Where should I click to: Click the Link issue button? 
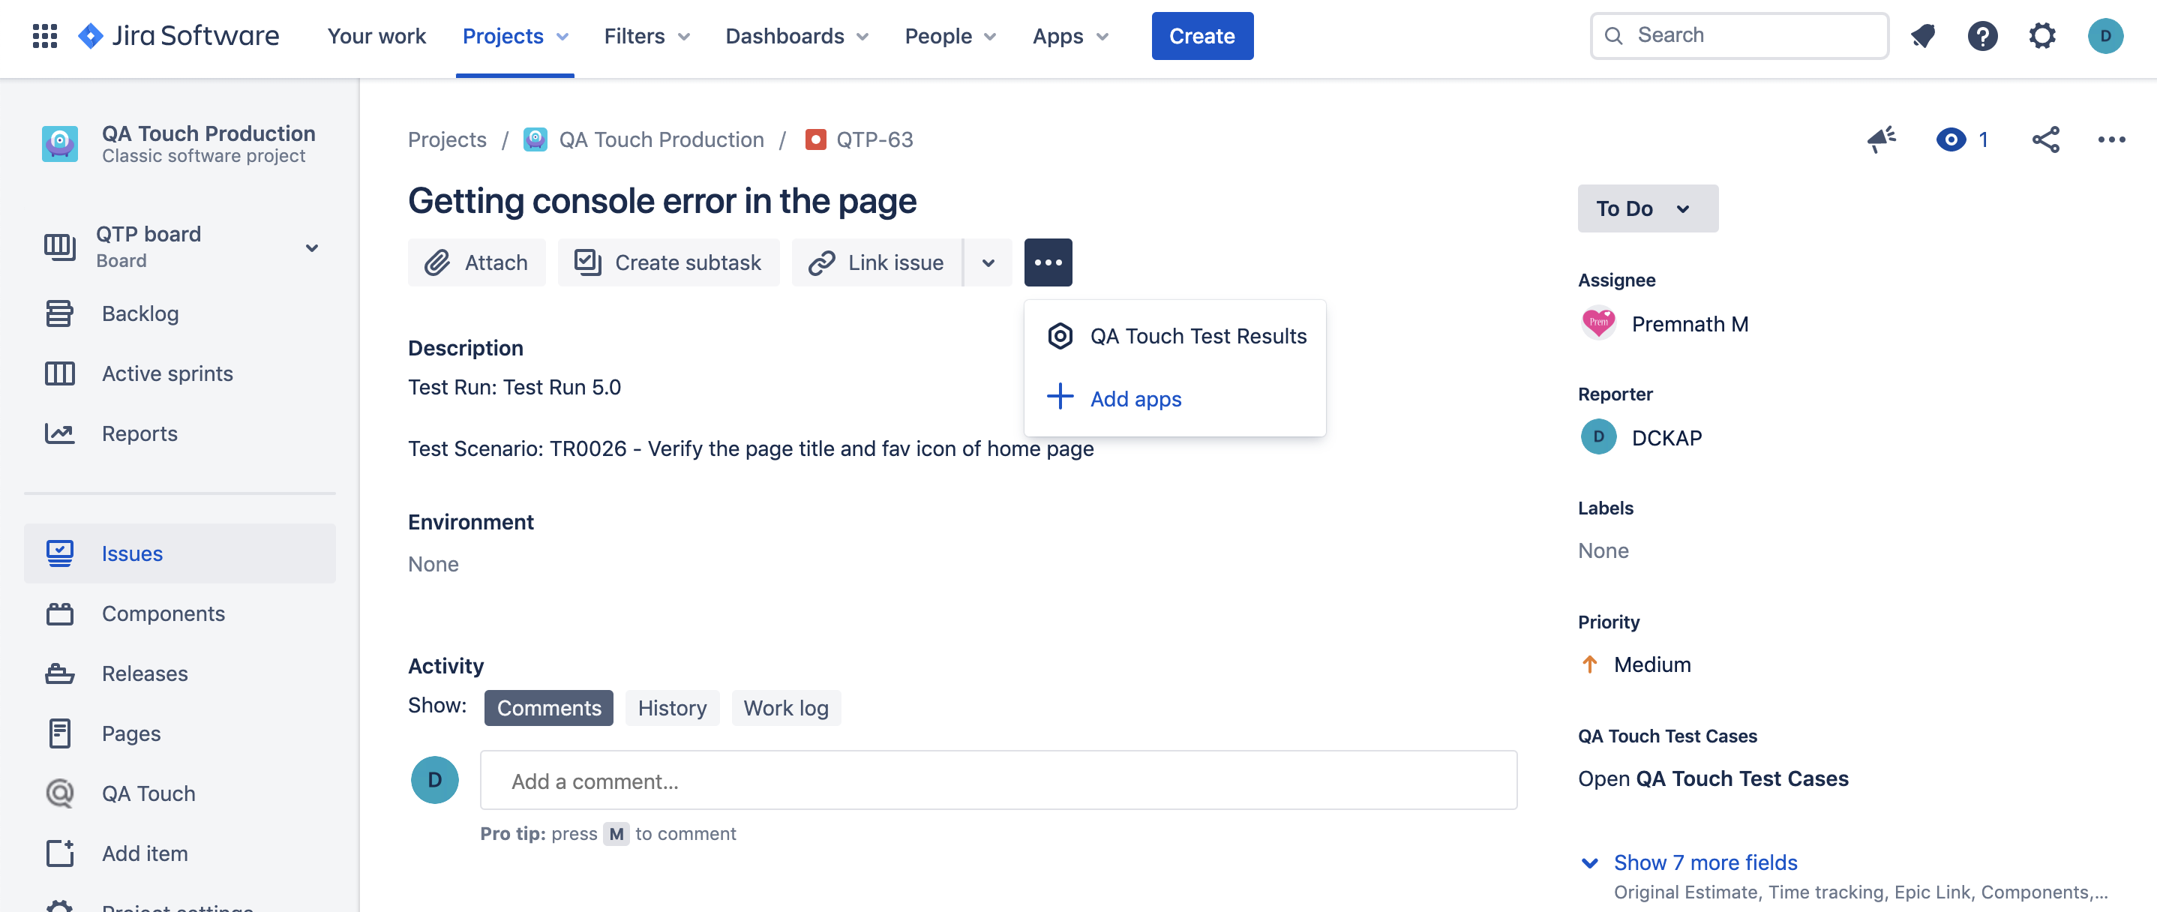[877, 262]
